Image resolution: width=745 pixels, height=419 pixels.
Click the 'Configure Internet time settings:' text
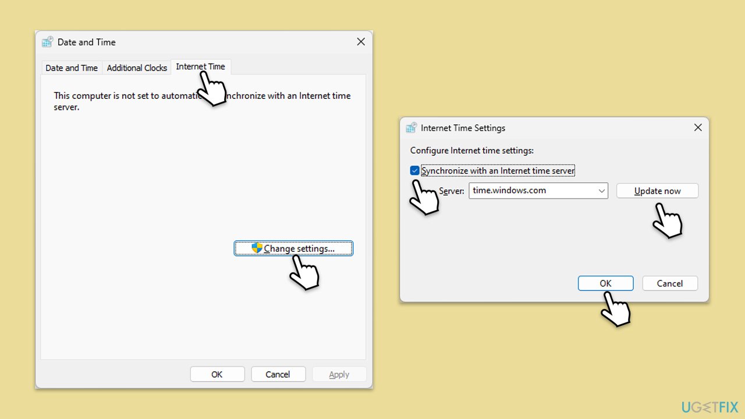472,150
